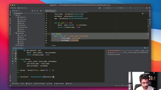The image size is (161, 90).
Task: Open models.py in project tree
Action: click(x=22, y=25)
